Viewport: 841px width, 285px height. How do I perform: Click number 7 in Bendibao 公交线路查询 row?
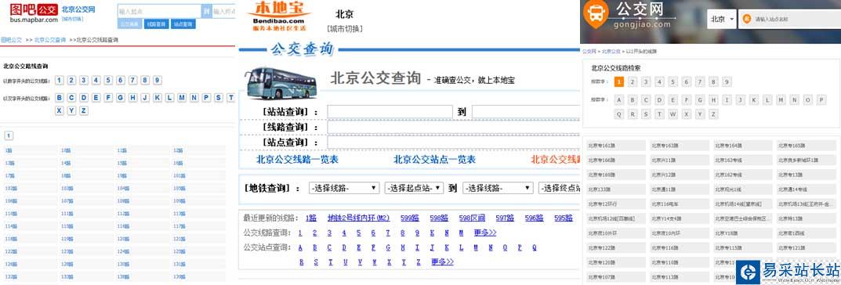388,233
